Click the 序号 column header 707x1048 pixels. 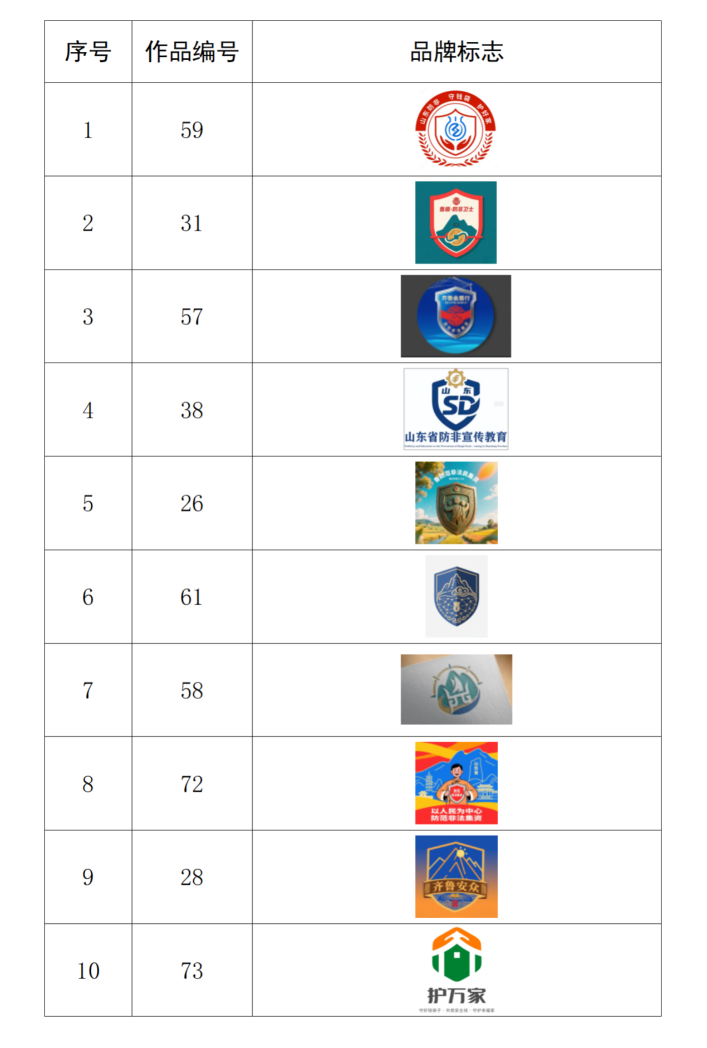point(88,52)
